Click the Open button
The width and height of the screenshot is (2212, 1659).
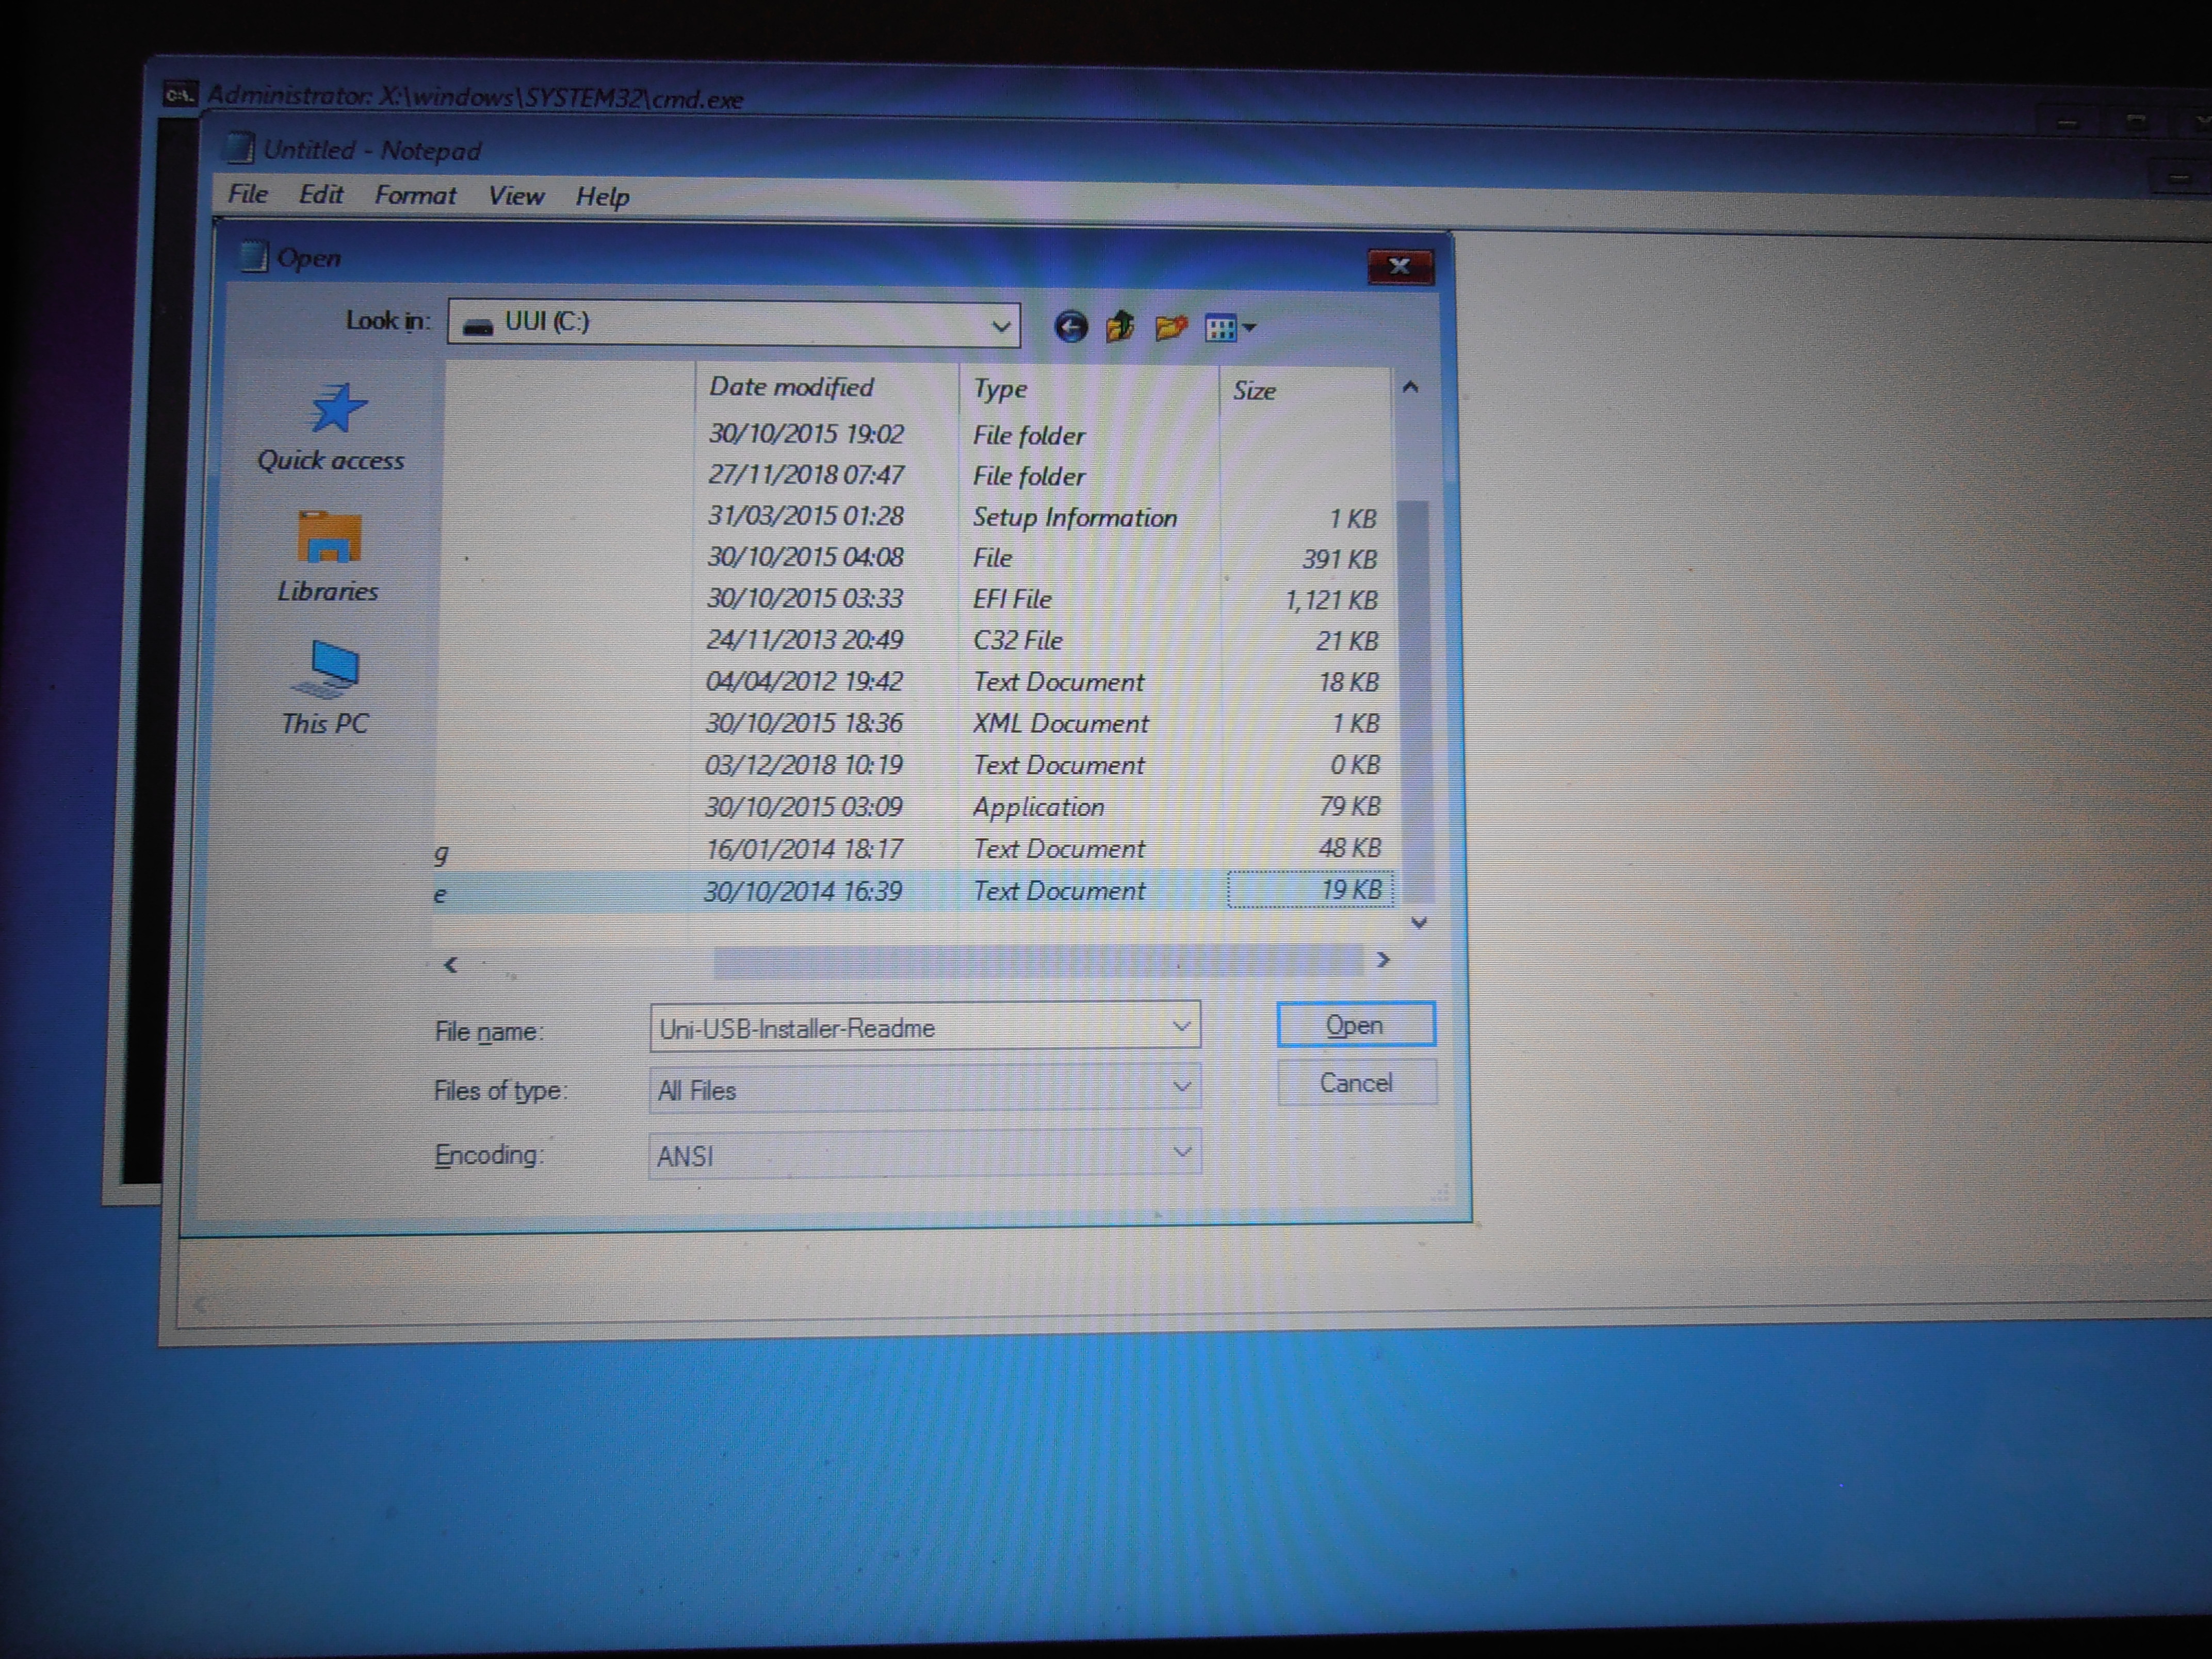pyautogui.click(x=1355, y=1025)
